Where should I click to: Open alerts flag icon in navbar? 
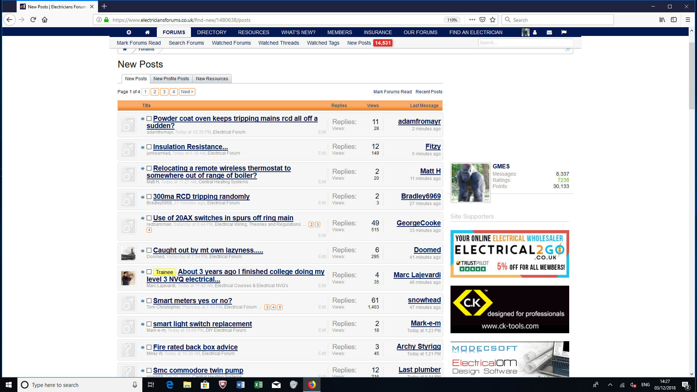(564, 32)
